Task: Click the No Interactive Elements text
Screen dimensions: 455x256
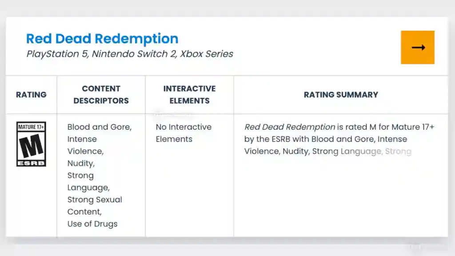Action: point(184,133)
